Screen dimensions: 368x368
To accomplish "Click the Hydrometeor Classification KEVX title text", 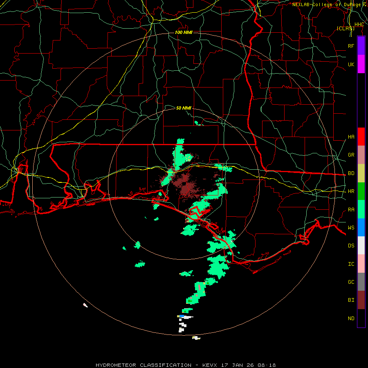I will click(x=186, y=365).
